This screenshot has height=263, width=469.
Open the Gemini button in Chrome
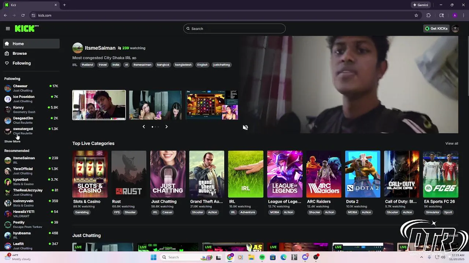coord(420,5)
